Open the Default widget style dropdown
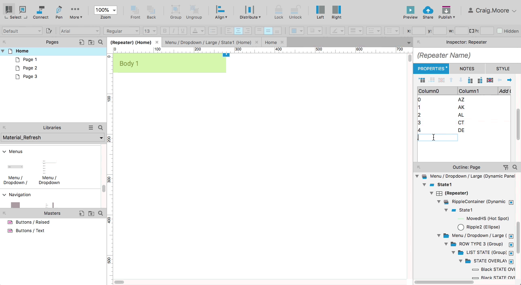 point(22,31)
